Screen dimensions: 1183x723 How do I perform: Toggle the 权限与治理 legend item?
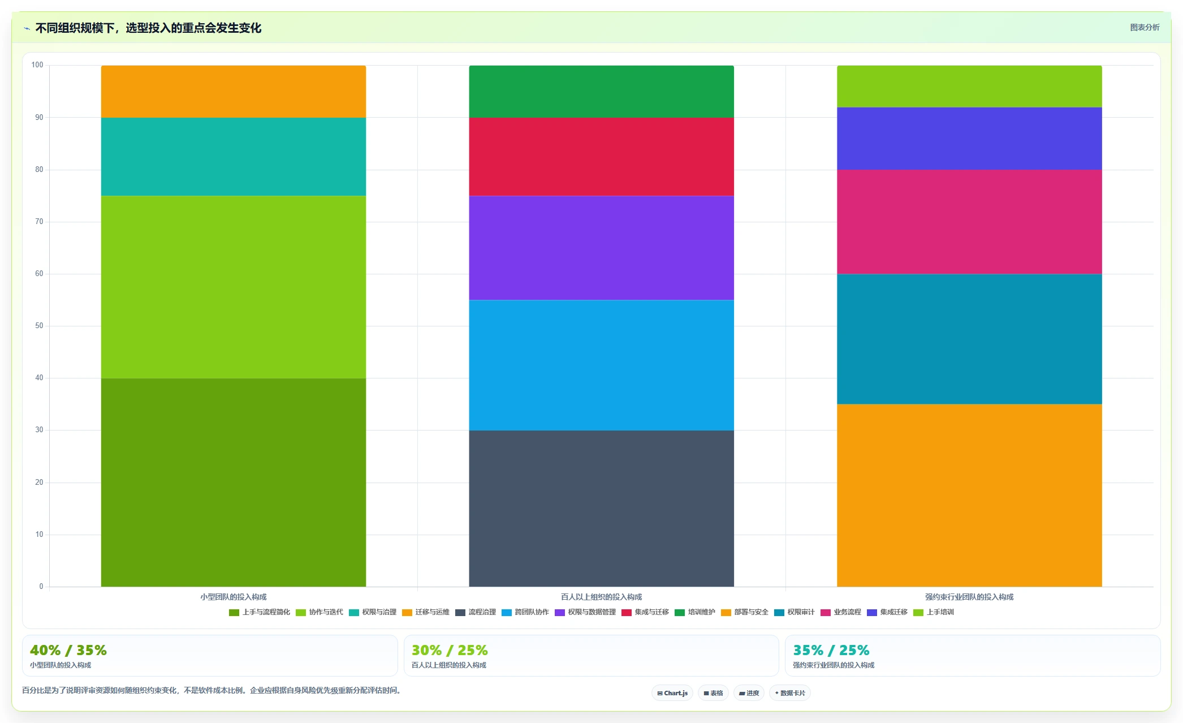(x=373, y=612)
